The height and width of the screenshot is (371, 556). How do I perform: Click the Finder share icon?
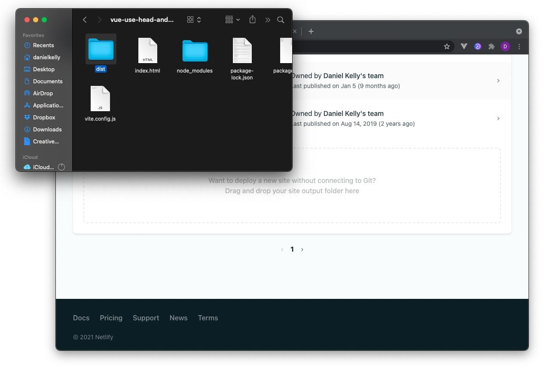point(253,20)
